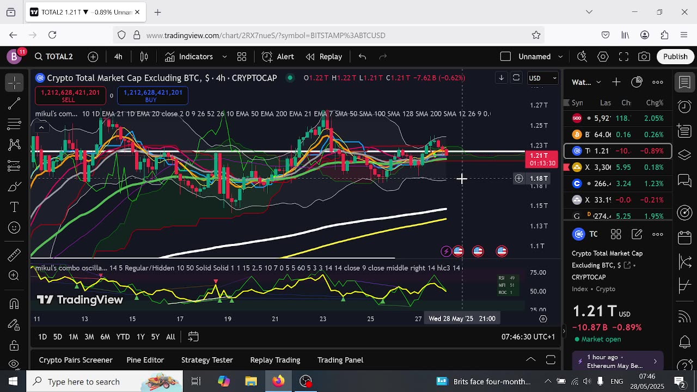Viewport: 697px width, 392px height.
Task: Lock all drawing tools
Action: [14, 346]
